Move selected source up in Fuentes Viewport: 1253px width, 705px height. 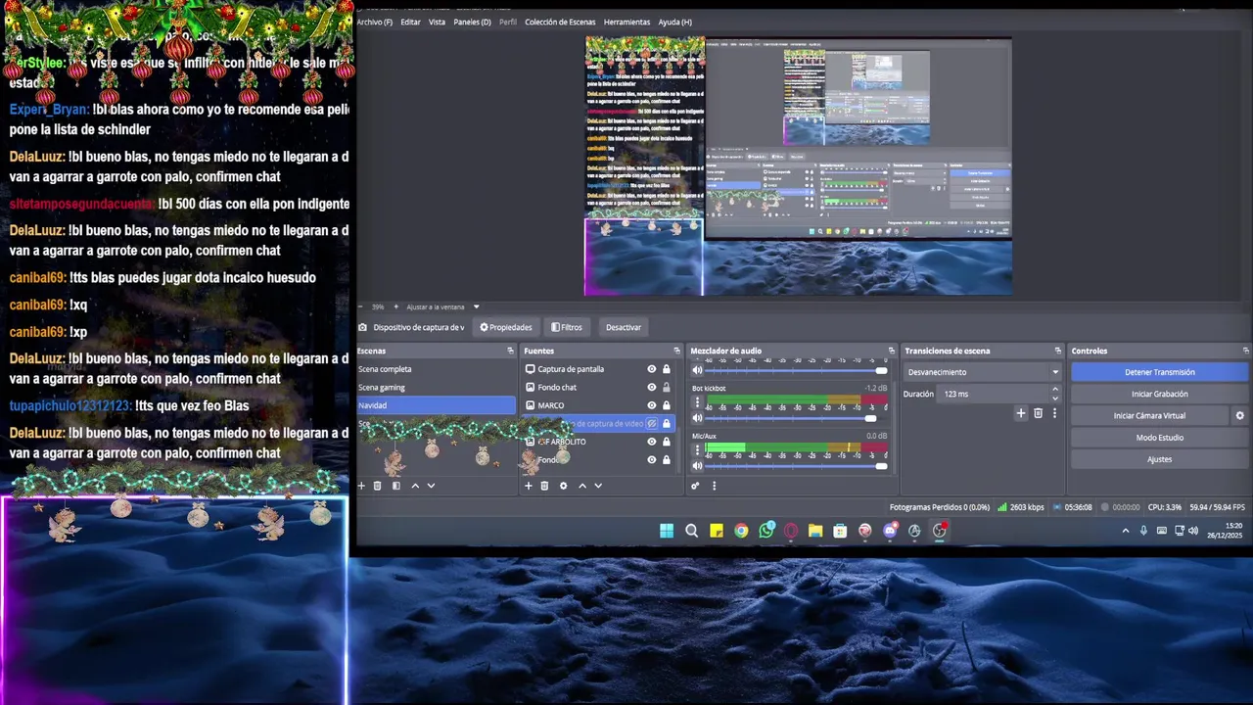[582, 486]
